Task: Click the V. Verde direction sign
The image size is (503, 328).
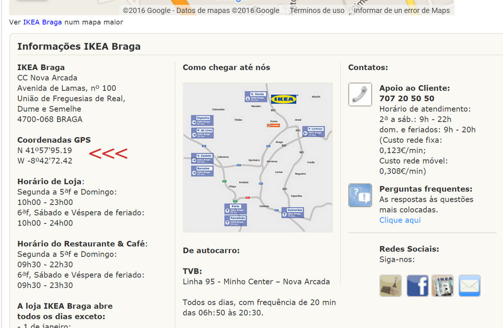Action: tap(256, 97)
